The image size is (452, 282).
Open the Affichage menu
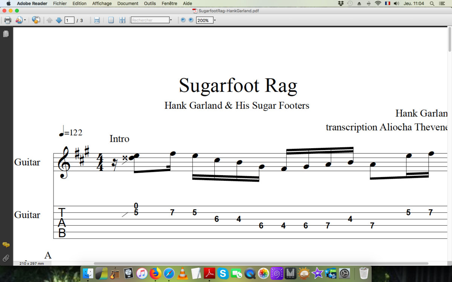(102, 3)
